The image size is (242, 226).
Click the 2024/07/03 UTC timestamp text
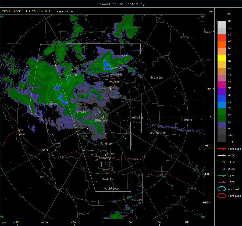tap(37, 11)
